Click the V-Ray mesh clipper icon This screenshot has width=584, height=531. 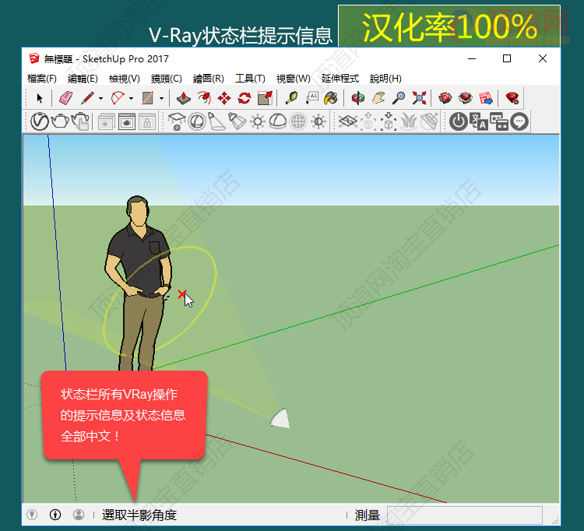point(429,121)
